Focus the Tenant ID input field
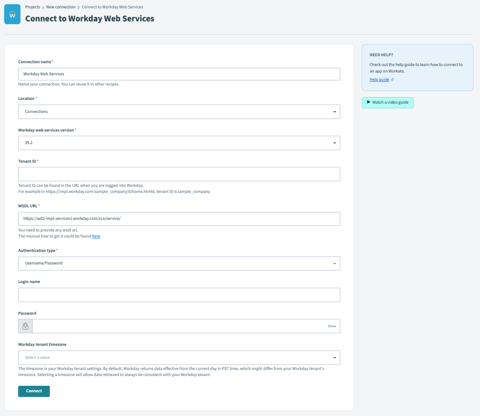This screenshot has width=480, height=416. click(179, 174)
